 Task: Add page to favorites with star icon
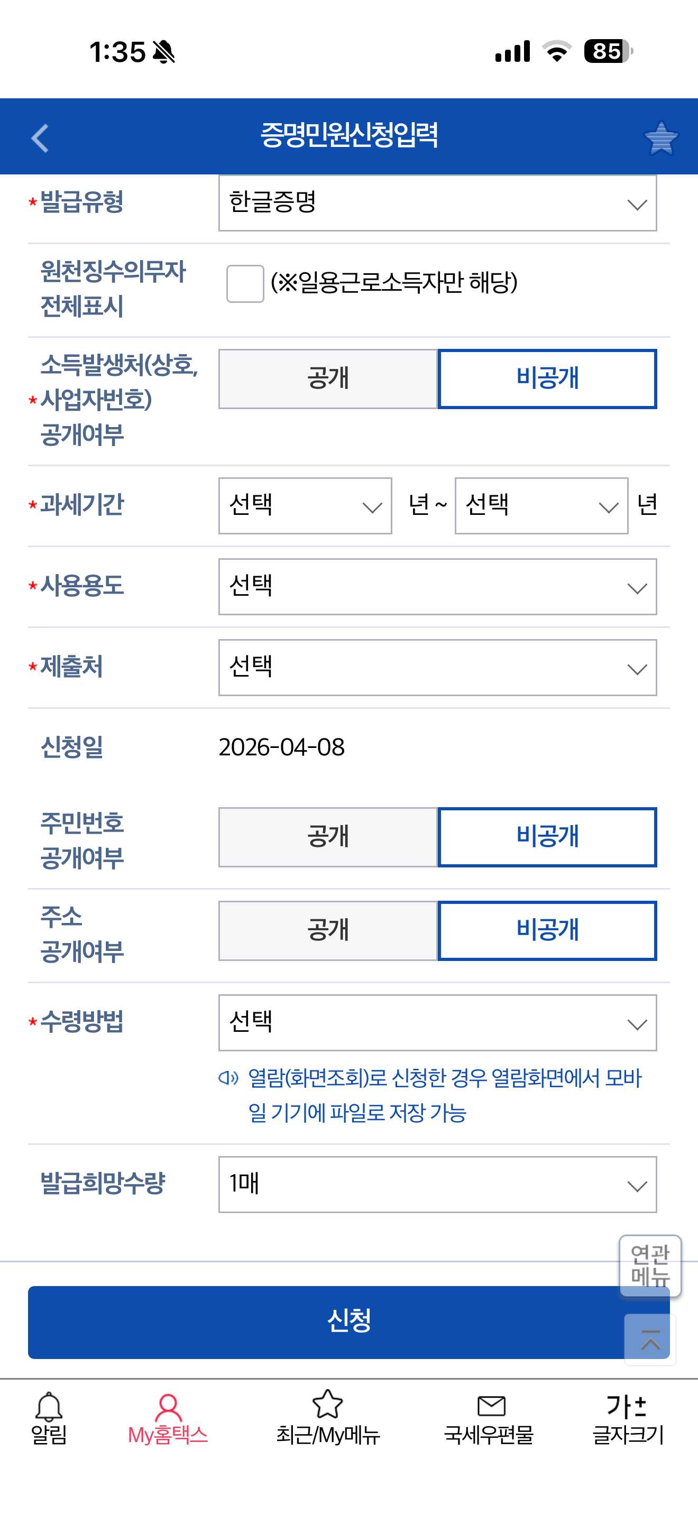661,138
